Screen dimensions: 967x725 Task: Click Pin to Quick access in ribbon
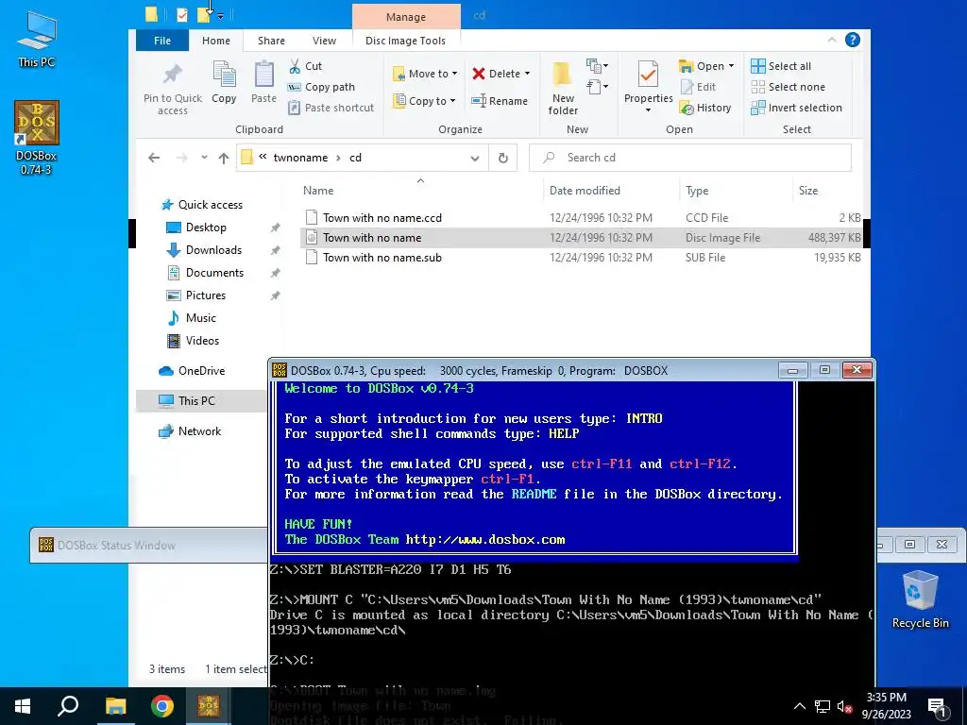pyautogui.click(x=172, y=90)
